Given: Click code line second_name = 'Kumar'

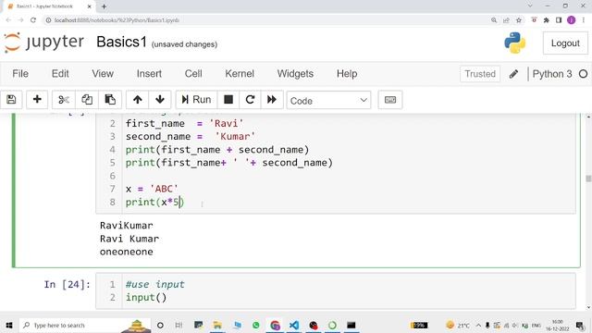Looking at the screenshot, I should pyautogui.click(x=191, y=136).
